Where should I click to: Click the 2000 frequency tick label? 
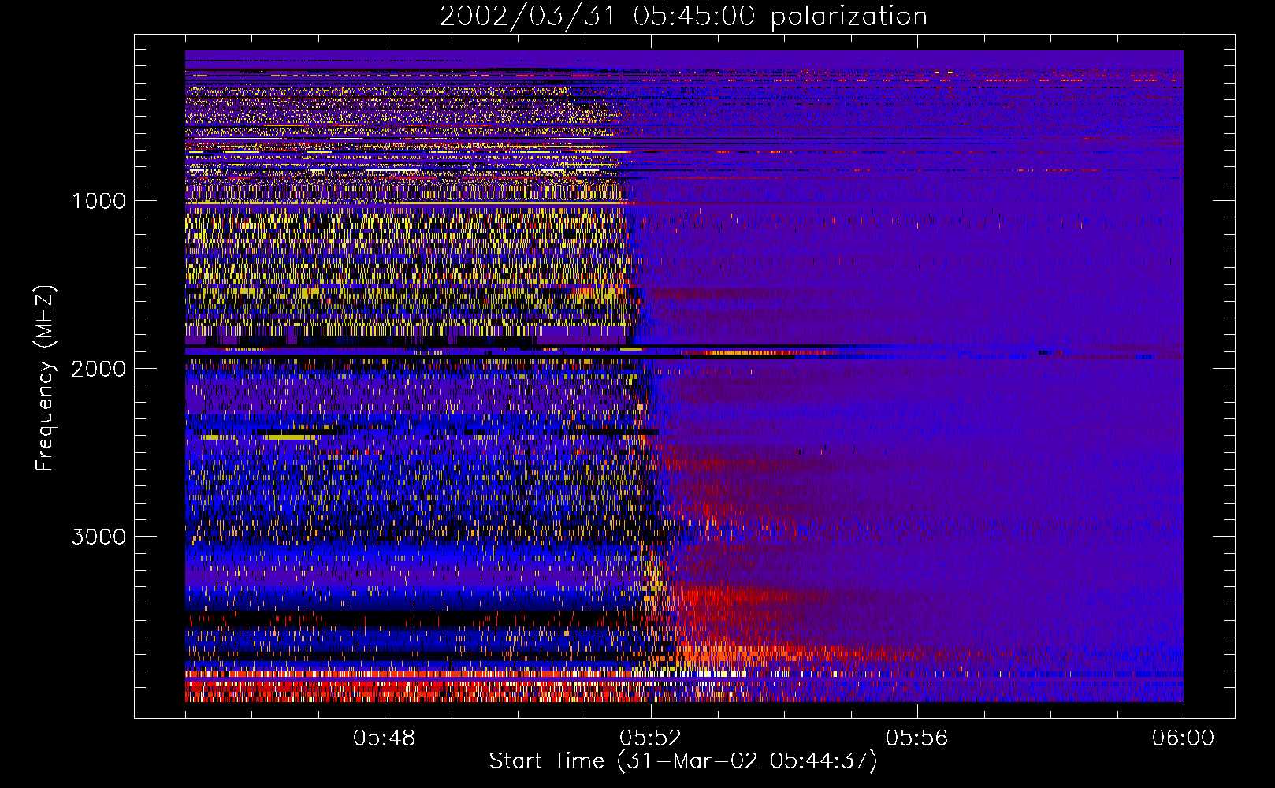pyautogui.click(x=99, y=369)
